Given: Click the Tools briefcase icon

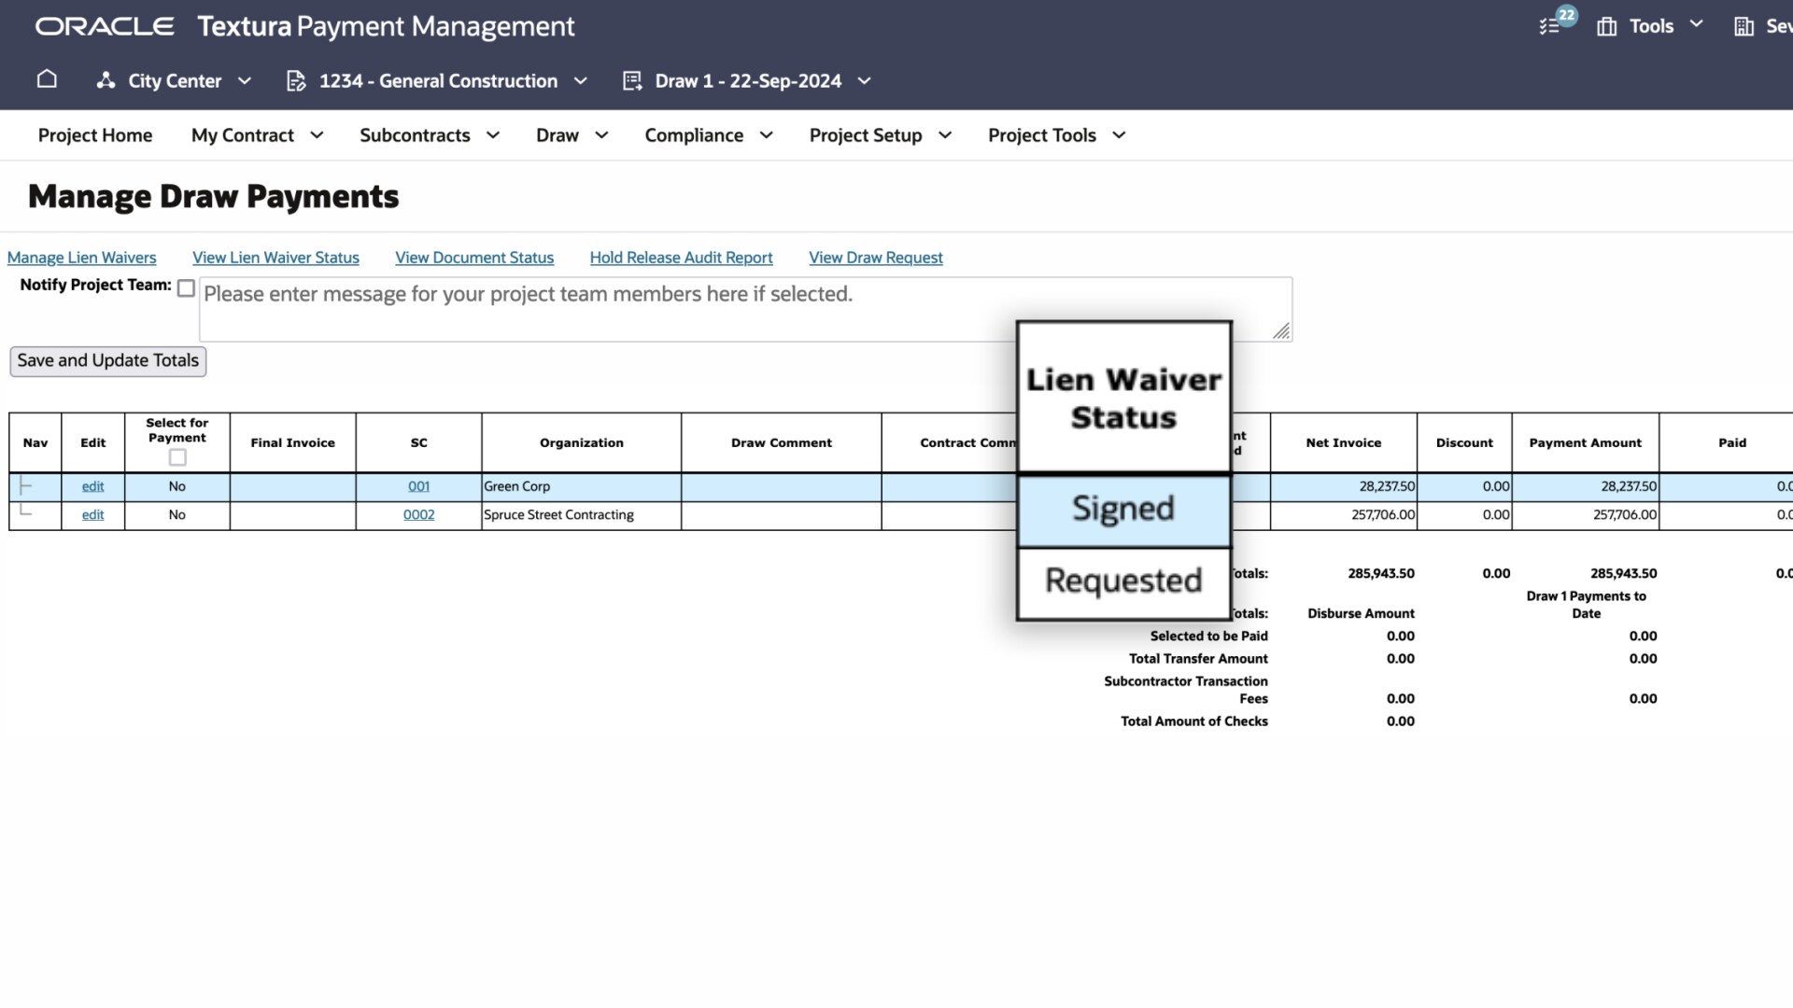Looking at the screenshot, I should pos(1606,26).
